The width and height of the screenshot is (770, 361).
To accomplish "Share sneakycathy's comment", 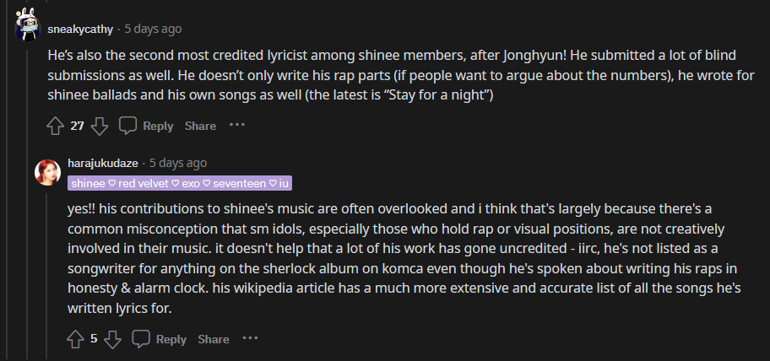I will pos(200,126).
